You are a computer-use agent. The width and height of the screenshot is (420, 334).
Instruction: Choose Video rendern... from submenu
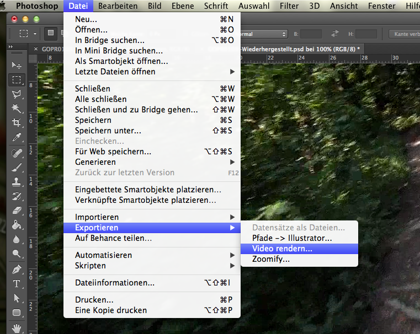299,249
